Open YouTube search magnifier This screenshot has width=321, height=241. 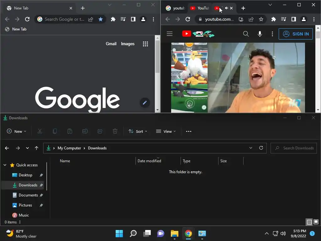click(246, 34)
